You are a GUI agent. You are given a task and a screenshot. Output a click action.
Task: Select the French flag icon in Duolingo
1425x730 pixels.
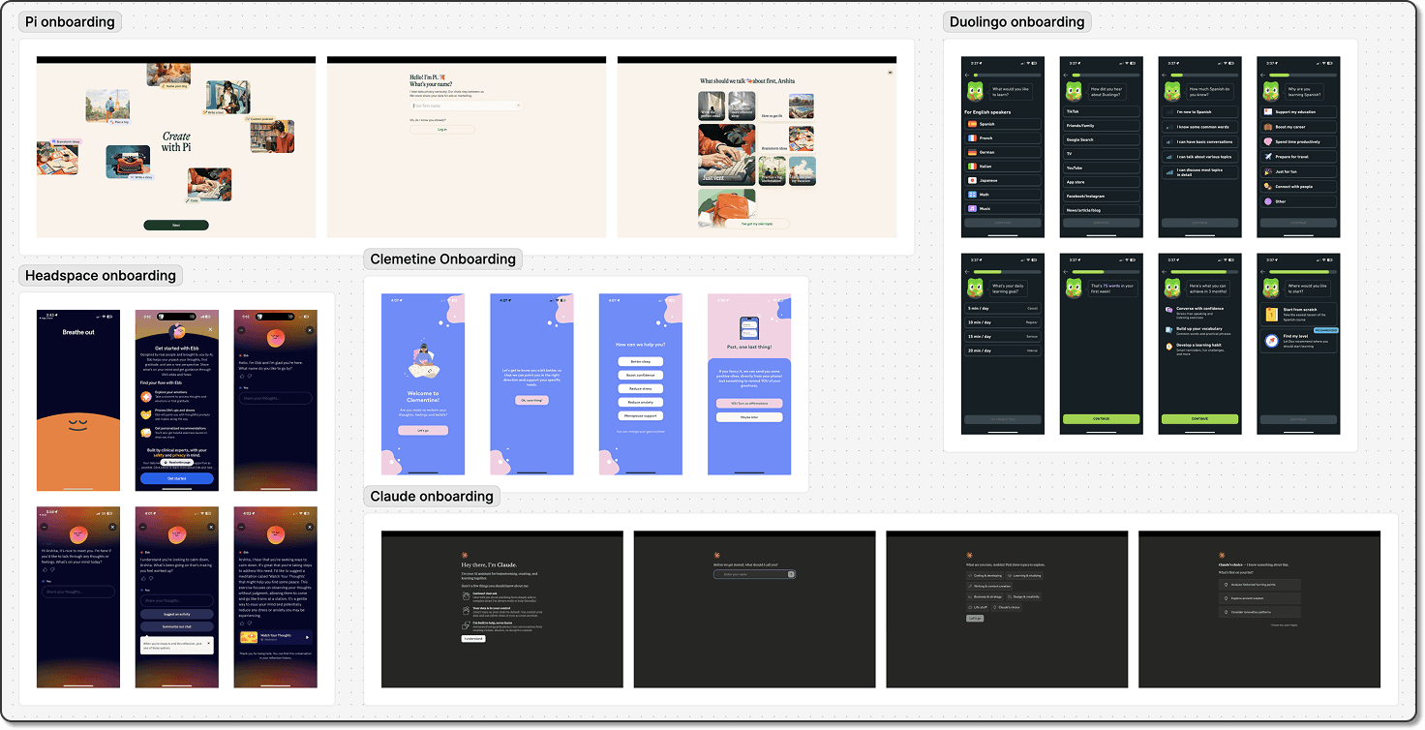point(972,137)
